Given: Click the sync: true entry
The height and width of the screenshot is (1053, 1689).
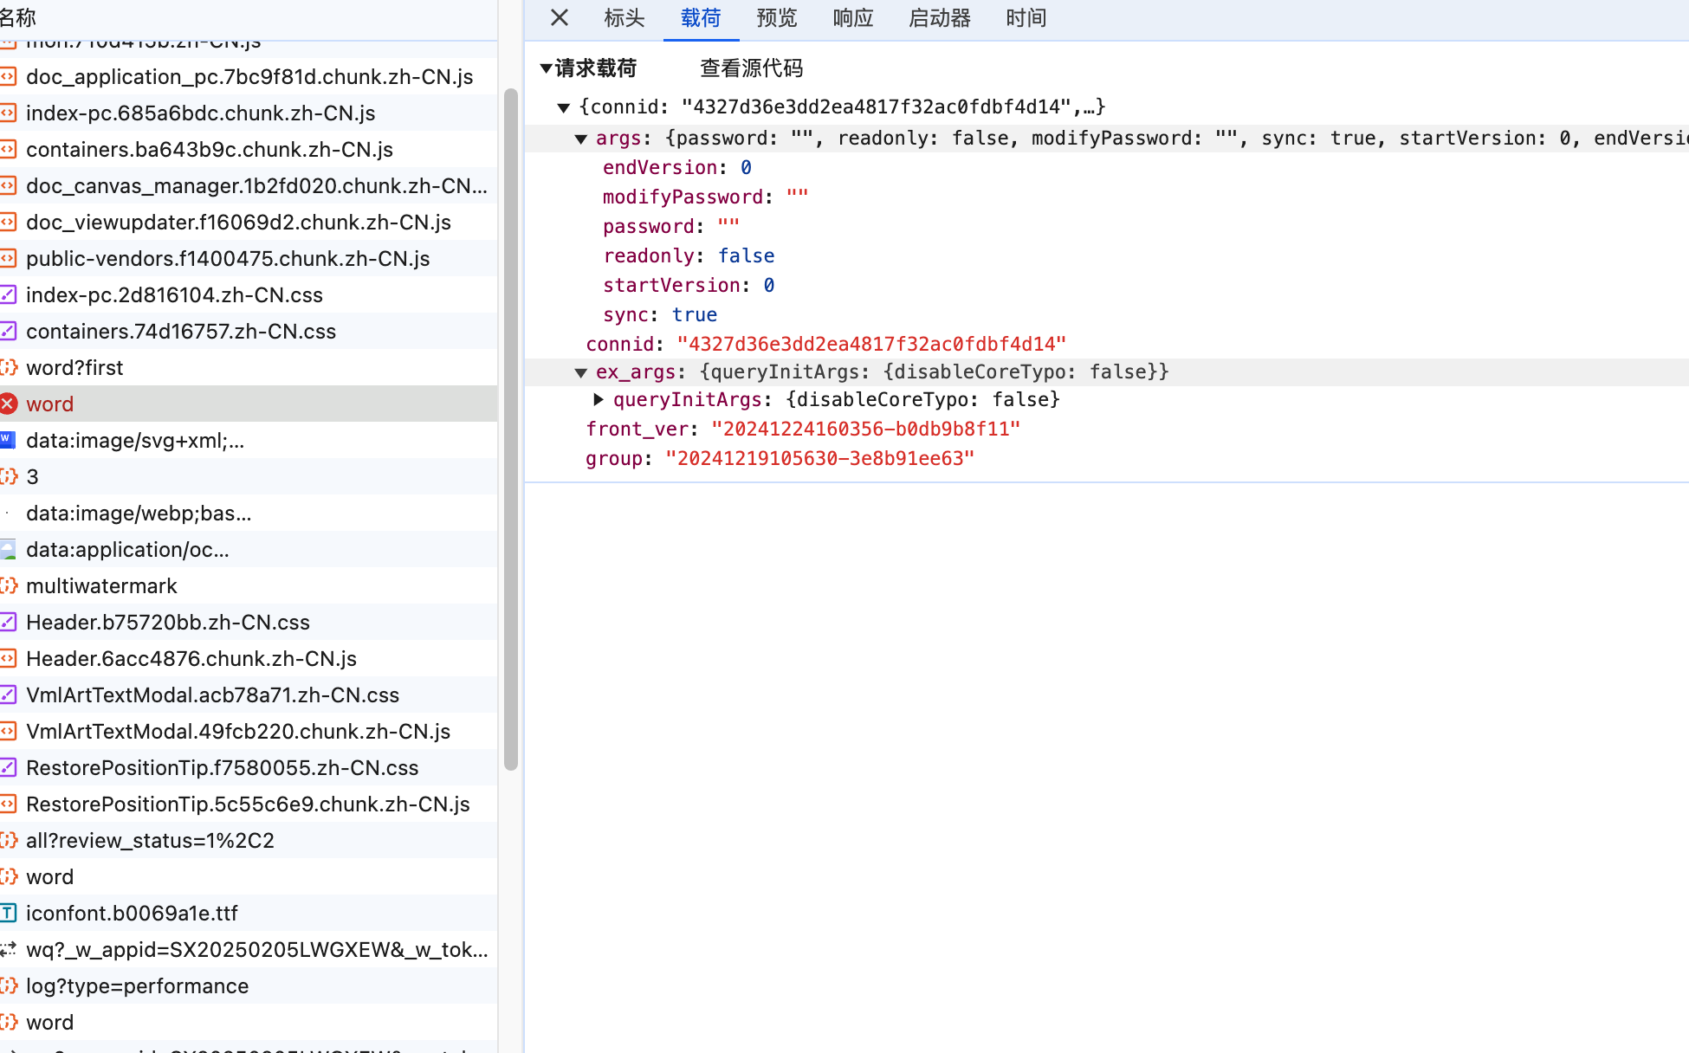Looking at the screenshot, I should 660,315.
